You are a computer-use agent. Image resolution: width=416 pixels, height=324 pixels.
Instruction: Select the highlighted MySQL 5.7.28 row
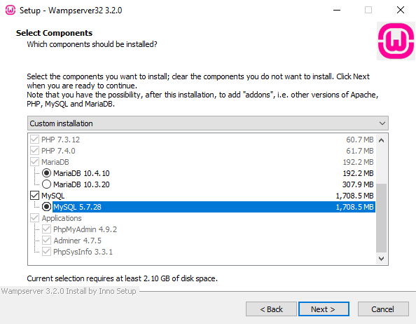(x=214, y=207)
